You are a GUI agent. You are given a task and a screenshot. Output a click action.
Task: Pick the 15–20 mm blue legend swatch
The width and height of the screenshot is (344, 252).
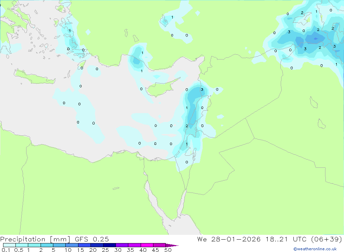click(x=85, y=245)
